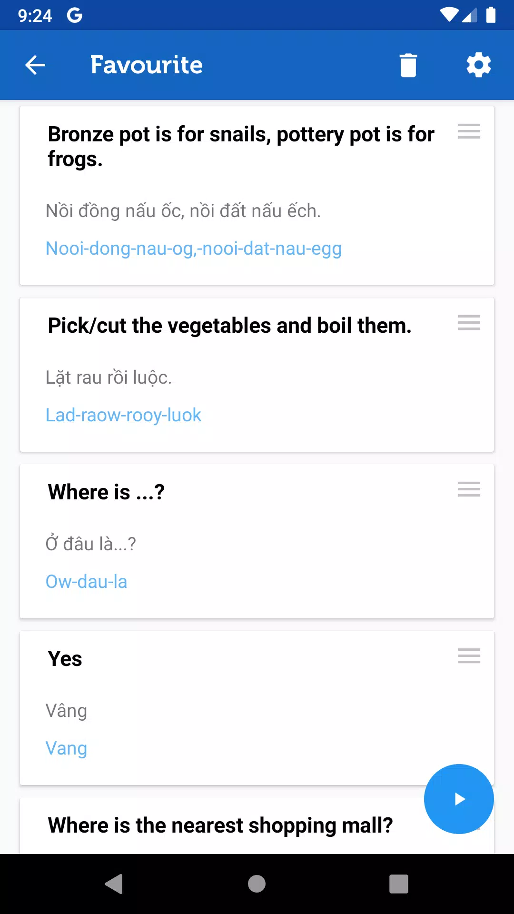The image size is (514, 914).
Task: Grab the reorder handle on Bronze pot card
Action: pyautogui.click(x=469, y=131)
